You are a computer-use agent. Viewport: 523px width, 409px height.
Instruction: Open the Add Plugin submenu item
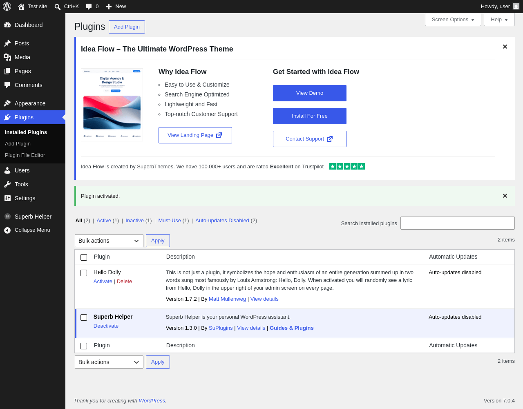click(x=18, y=144)
